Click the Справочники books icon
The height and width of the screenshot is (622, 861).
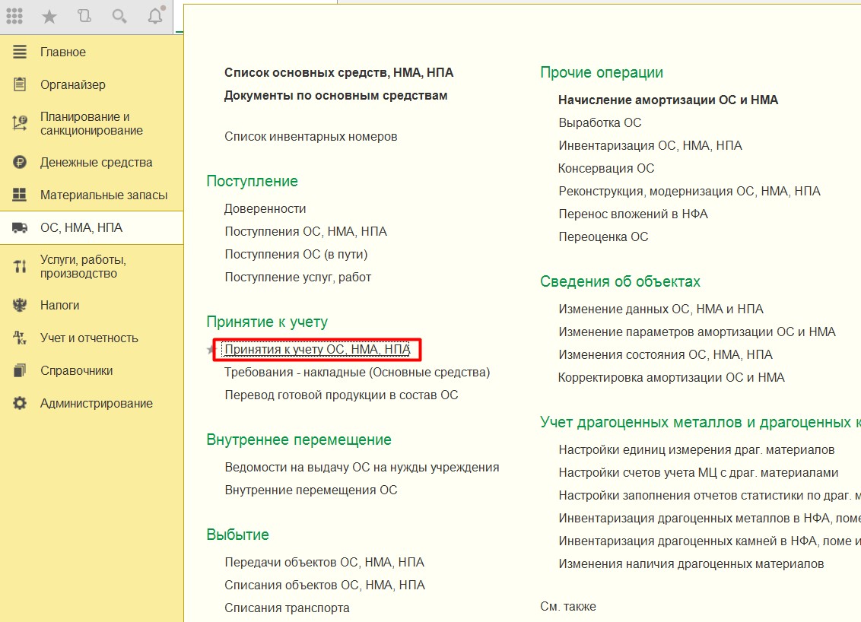20,370
